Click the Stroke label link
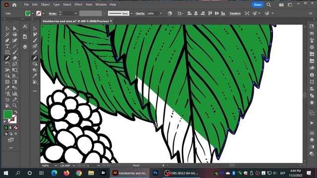 point(53,13)
